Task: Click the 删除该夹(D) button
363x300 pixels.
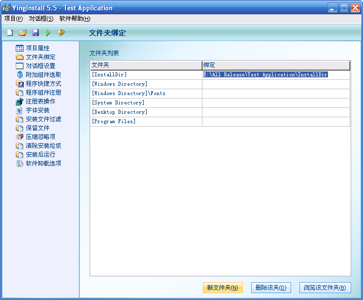Action: (x=271, y=288)
